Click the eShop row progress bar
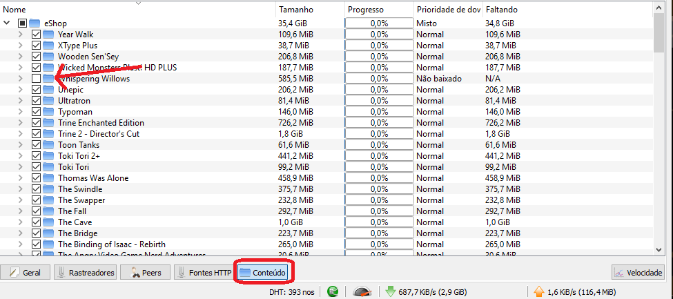Viewport: 673px width, 299px height. [380, 23]
